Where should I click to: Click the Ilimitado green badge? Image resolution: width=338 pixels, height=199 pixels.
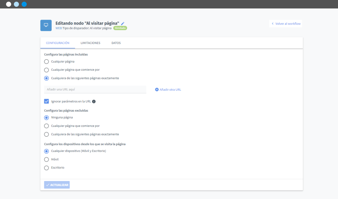[x=120, y=28]
